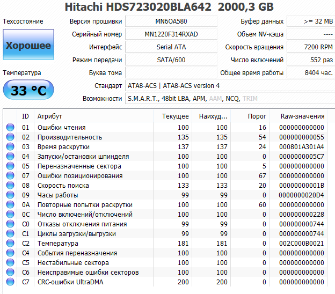Click the serial number field MN1220F314RXAD
This screenshot has width=335, height=294.
171,34
